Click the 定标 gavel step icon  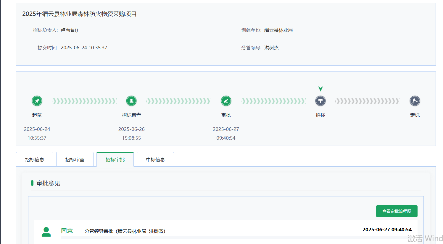pyautogui.click(x=415, y=101)
